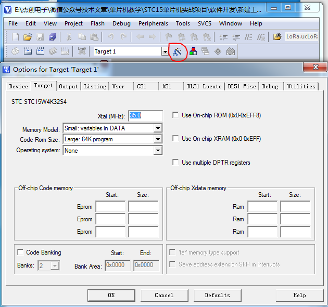
Task: Click the Save icon in toolbar
Action: [40, 37]
